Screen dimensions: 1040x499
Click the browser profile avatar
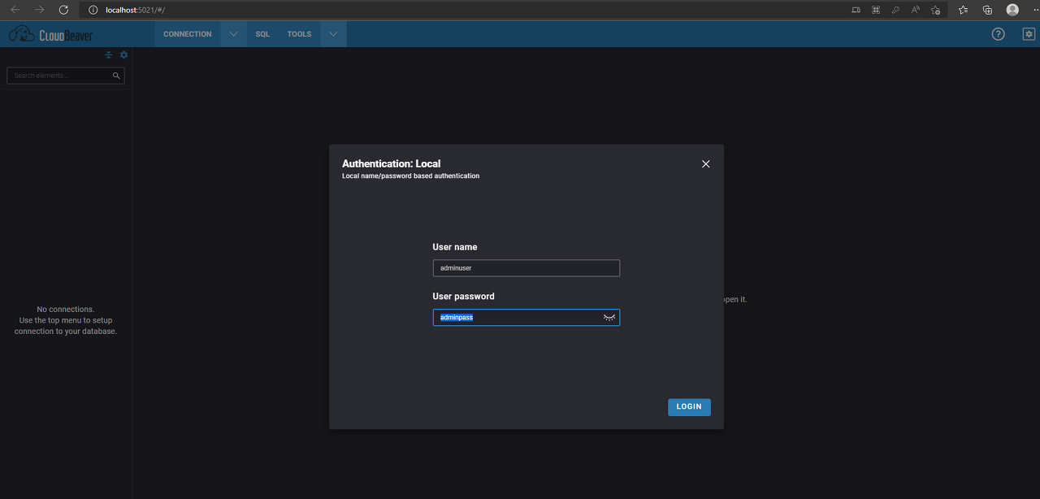point(1012,9)
